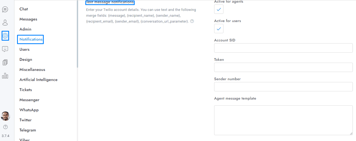Click the Agent message template text area
The image size is (356, 141).
283,120
